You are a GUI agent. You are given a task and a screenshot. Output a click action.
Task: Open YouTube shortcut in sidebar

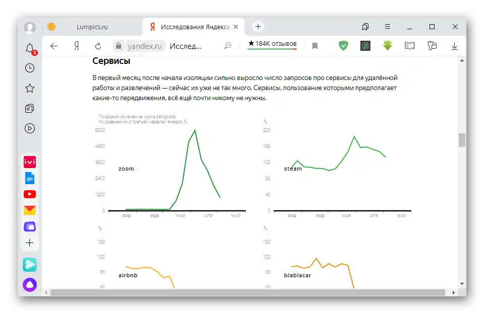(30, 194)
